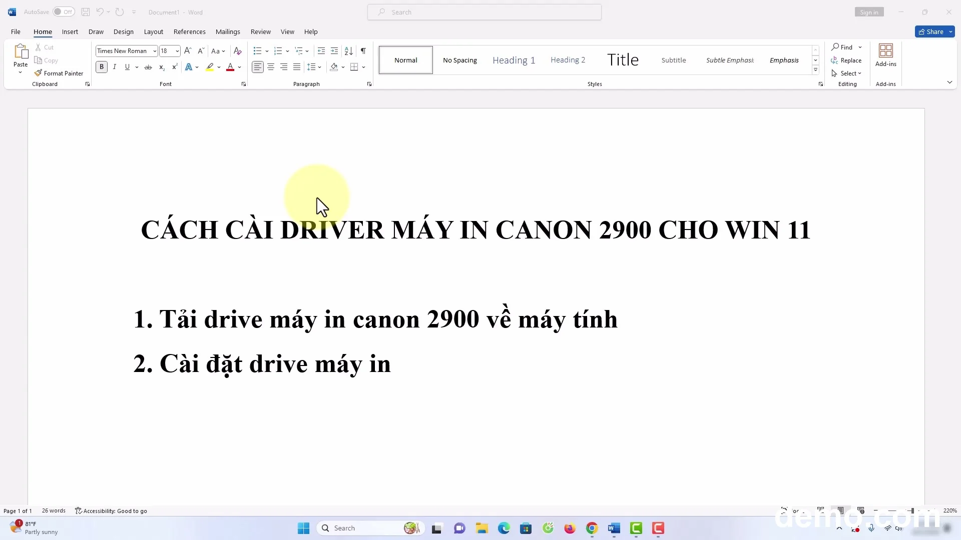Viewport: 961px width, 540px height.
Task: Increase font size with grow icon
Action: 188,50
